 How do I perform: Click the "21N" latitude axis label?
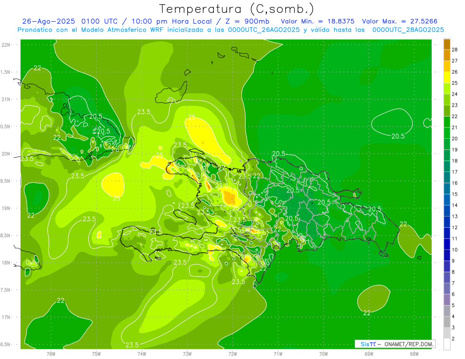pyautogui.click(x=6, y=100)
